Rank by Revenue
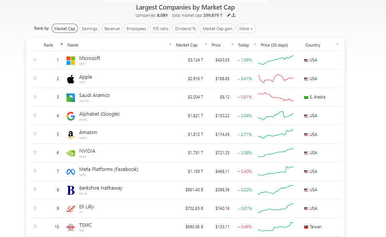 [x=112, y=29]
